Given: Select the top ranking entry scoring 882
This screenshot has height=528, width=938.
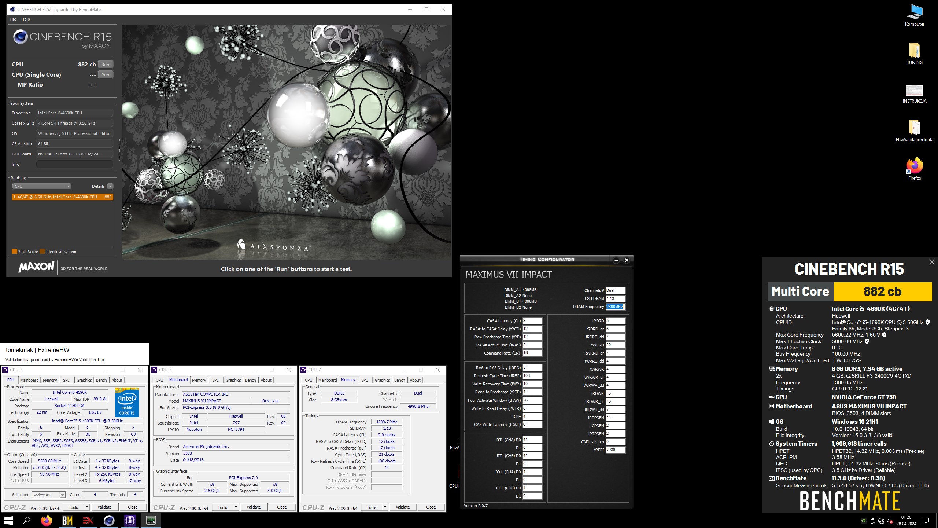Looking at the screenshot, I should pyautogui.click(x=62, y=197).
